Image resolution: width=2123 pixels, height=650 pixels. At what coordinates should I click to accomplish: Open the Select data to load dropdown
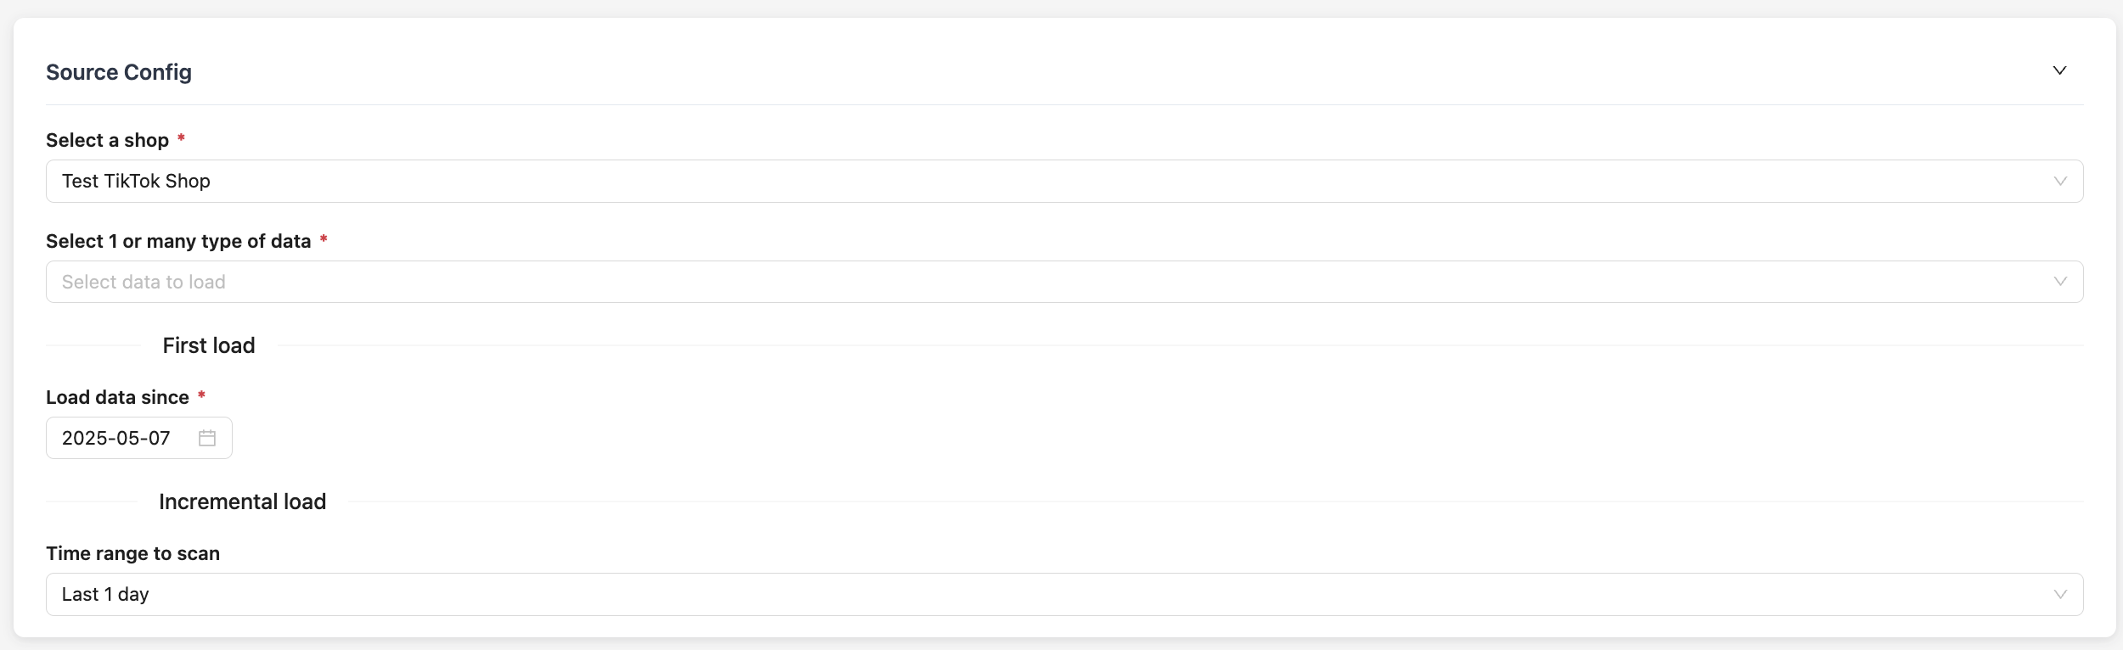(x=1064, y=282)
